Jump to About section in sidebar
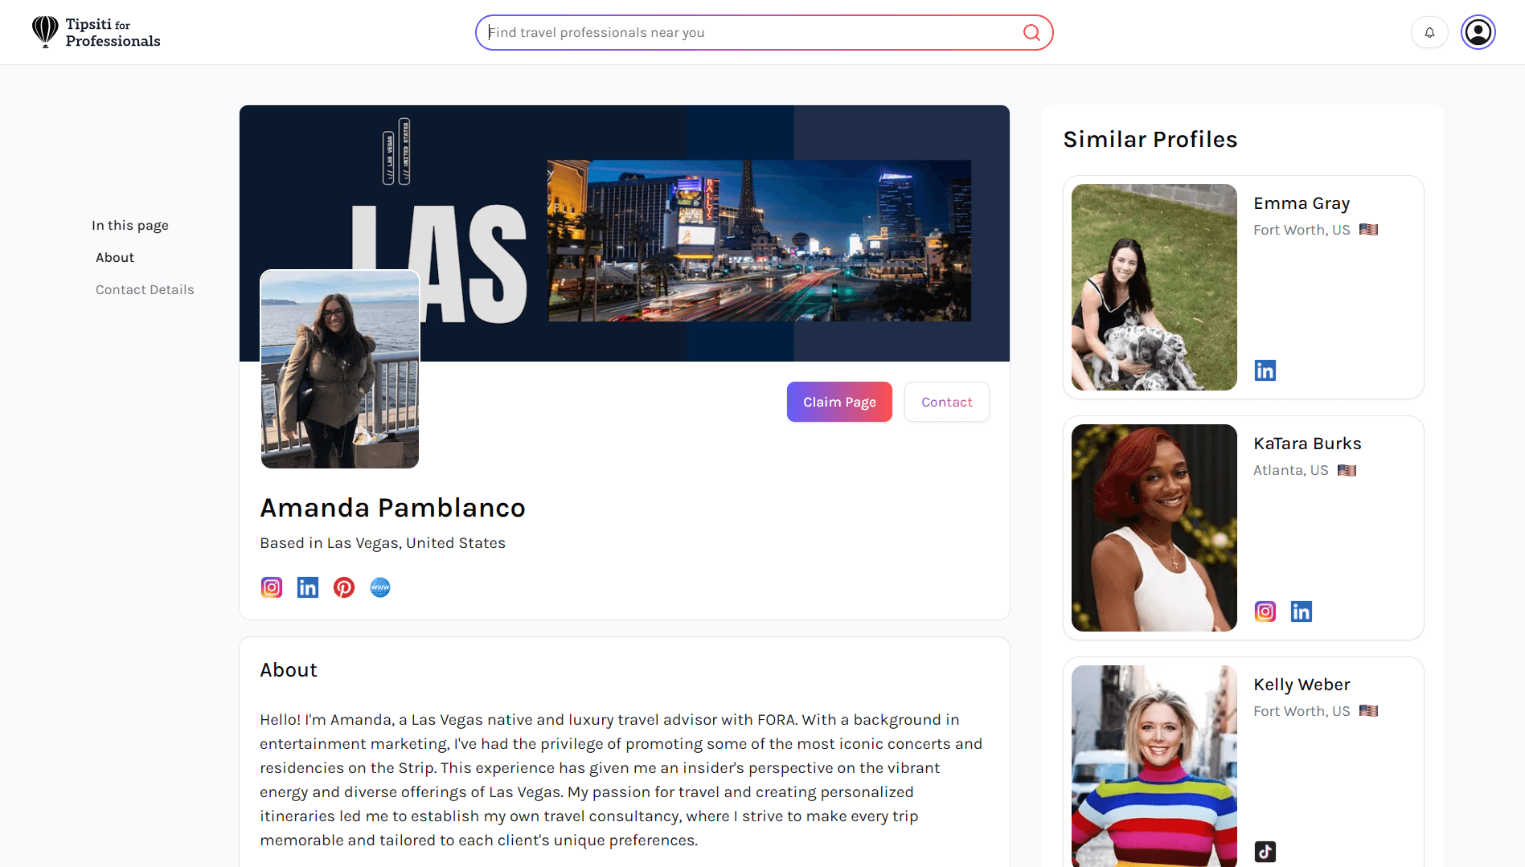The height and width of the screenshot is (867, 1525). [x=115, y=258]
